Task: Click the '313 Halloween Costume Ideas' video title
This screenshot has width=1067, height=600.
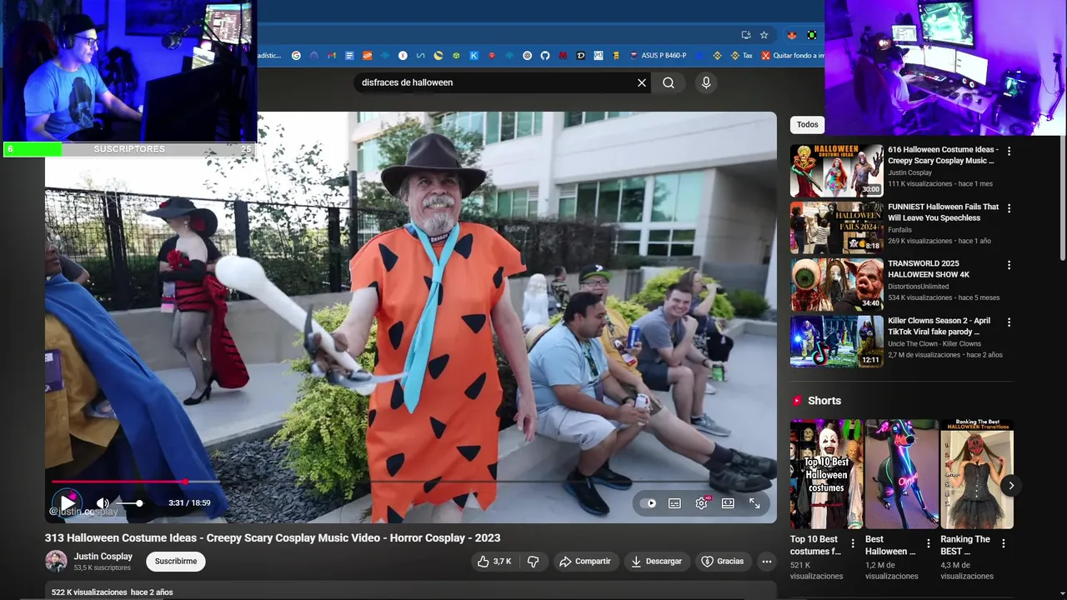Action: [x=273, y=538]
